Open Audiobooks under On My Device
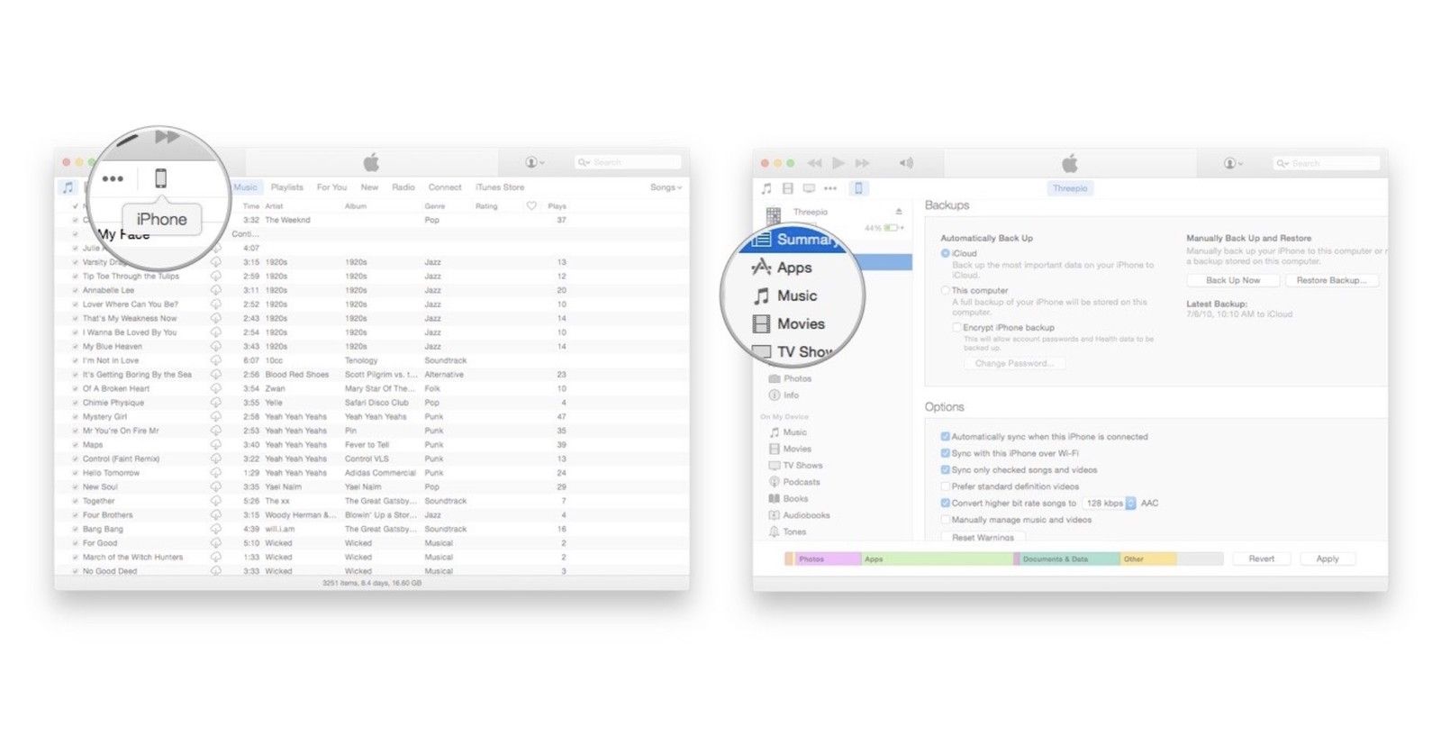This screenshot has width=1441, height=745. (x=799, y=515)
